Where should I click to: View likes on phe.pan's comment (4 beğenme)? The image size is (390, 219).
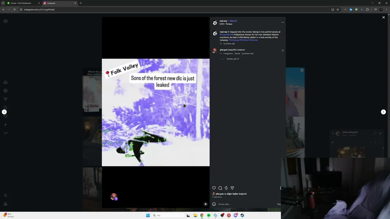click(x=228, y=54)
